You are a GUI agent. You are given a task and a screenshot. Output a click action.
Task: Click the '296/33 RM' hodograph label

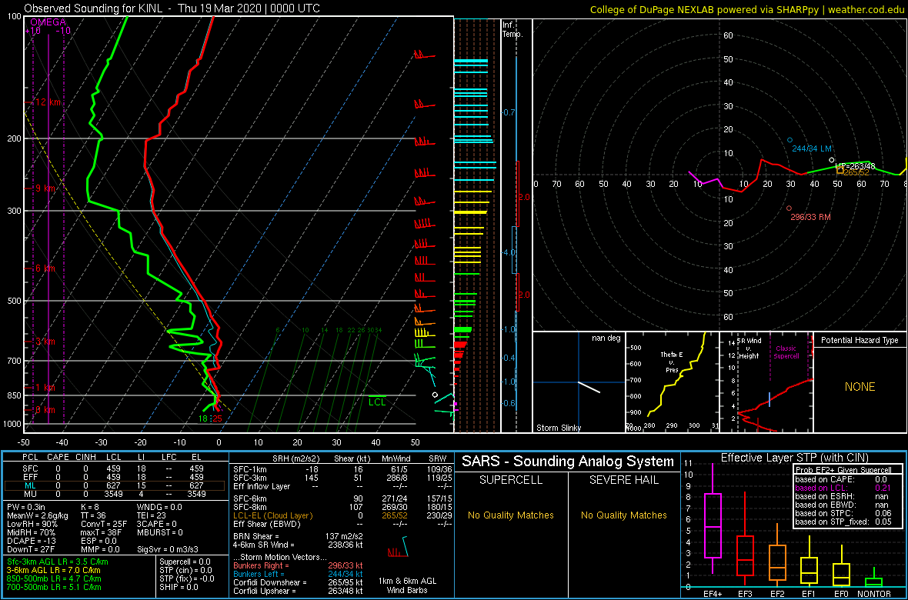click(x=810, y=217)
